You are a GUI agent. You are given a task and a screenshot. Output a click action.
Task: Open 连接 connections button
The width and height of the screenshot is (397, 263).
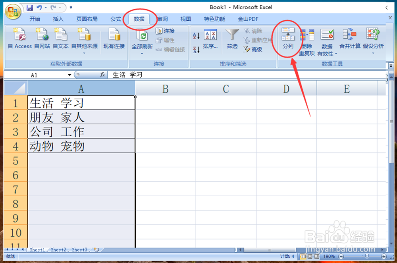[165, 31]
